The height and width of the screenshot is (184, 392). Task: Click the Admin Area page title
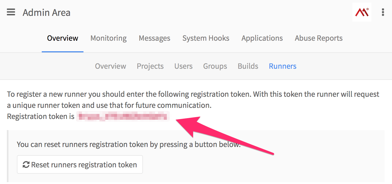coord(46,13)
